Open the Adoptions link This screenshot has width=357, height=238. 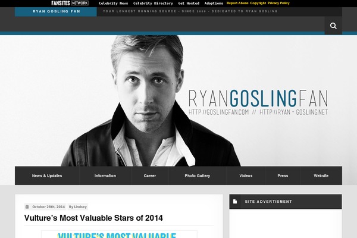214,3
